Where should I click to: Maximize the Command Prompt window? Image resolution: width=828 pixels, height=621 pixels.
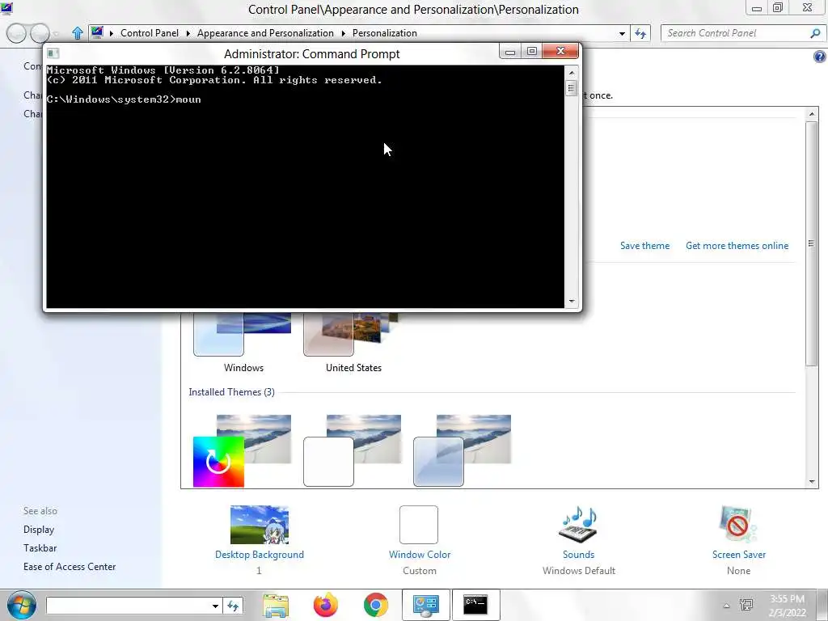[x=532, y=52]
